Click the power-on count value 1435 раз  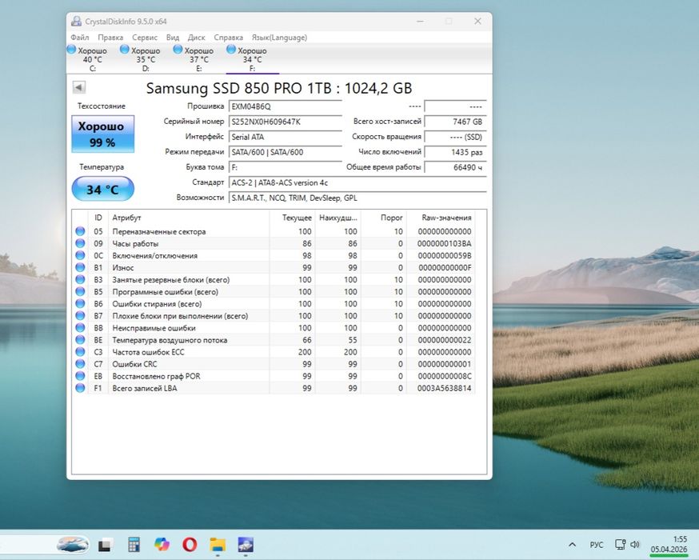pyautogui.click(x=455, y=152)
